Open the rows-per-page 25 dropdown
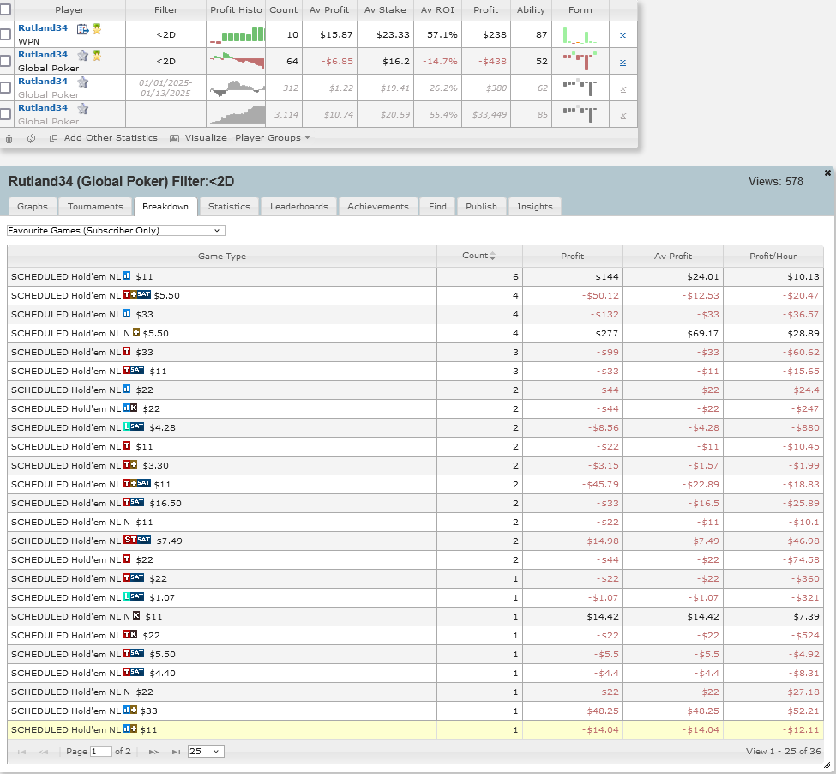 pos(207,750)
